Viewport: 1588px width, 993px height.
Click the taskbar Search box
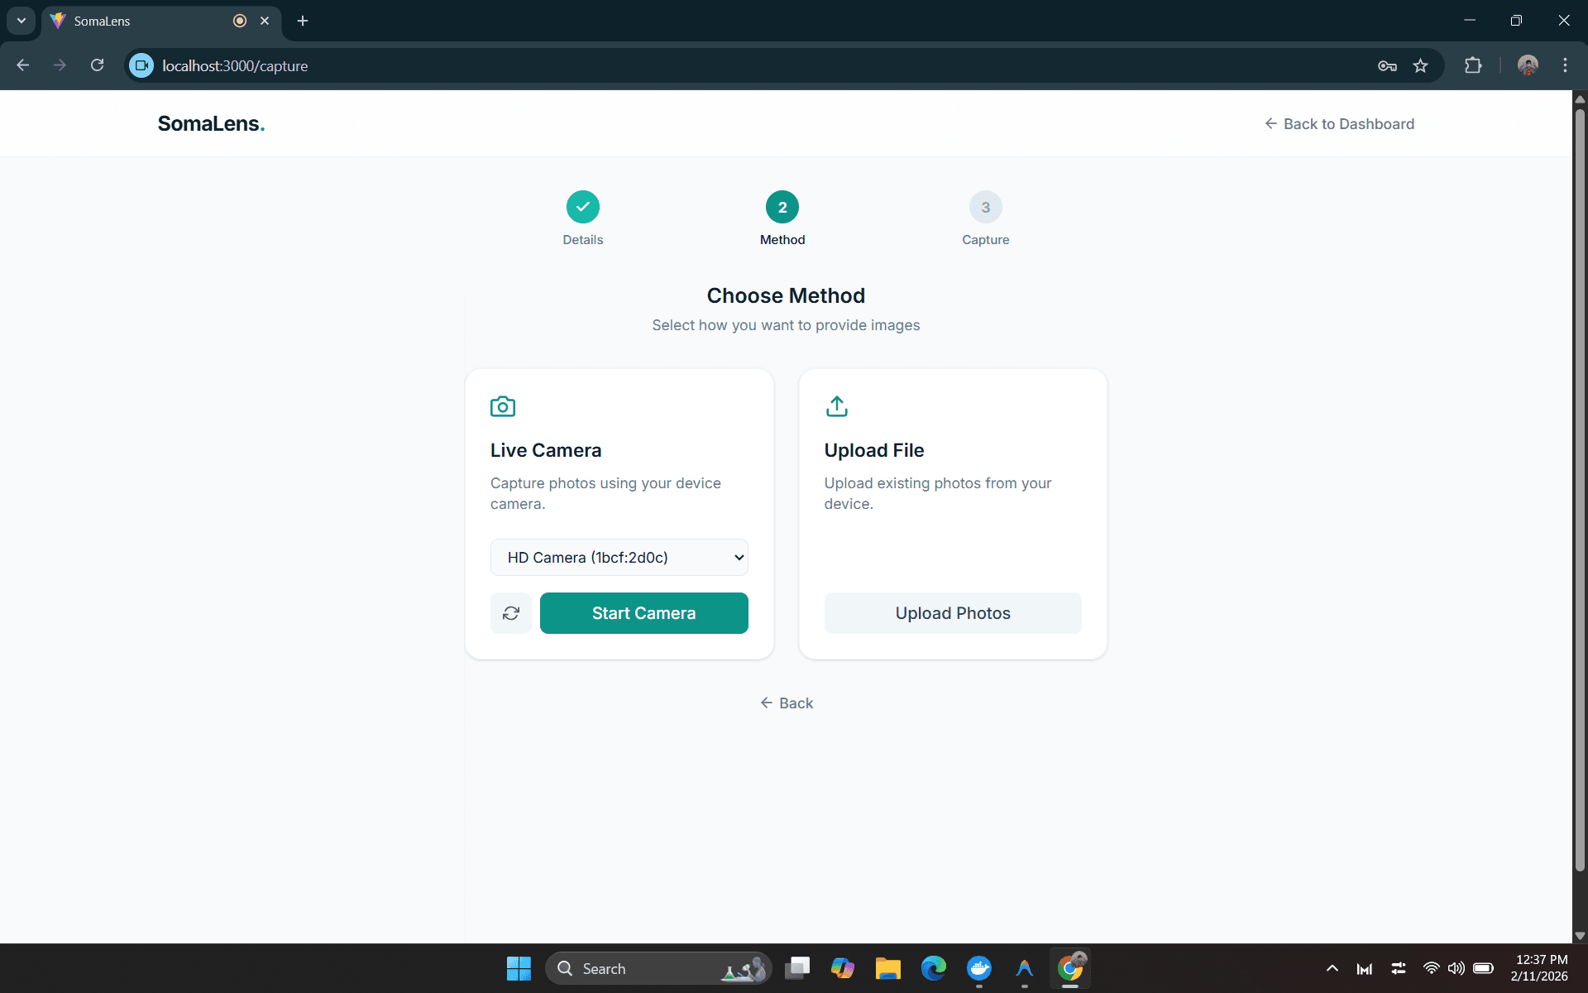click(x=658, y=968)
